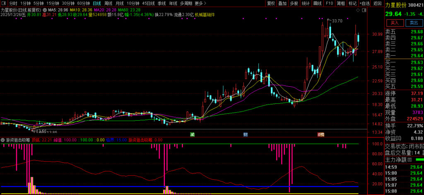Click the 减 event marker below the chart
The width and height of the screenshot is (424, 195).
click(x=192, y=134)
